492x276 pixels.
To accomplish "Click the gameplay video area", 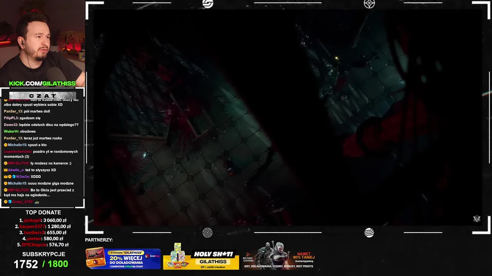I will click(x=288, y=117).
